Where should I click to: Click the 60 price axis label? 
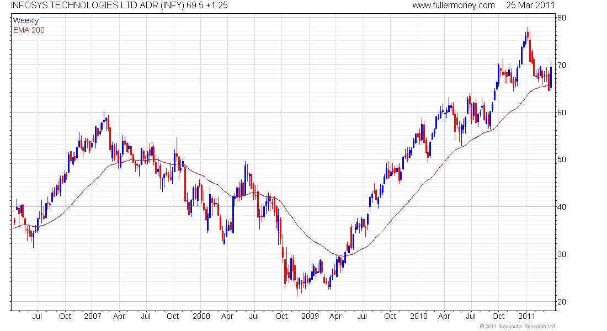click(562, 113)
